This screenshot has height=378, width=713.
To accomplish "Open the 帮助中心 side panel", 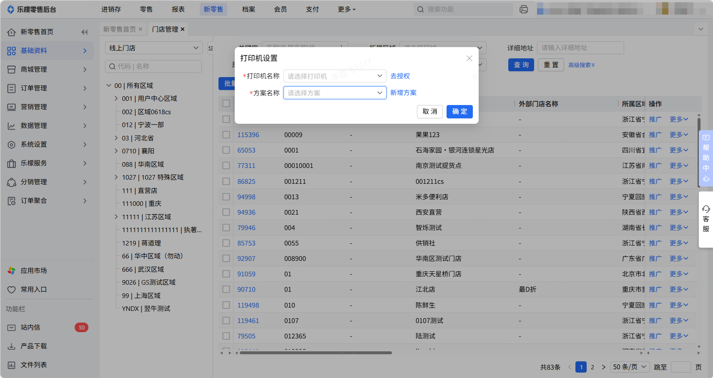I will [705, 158].
